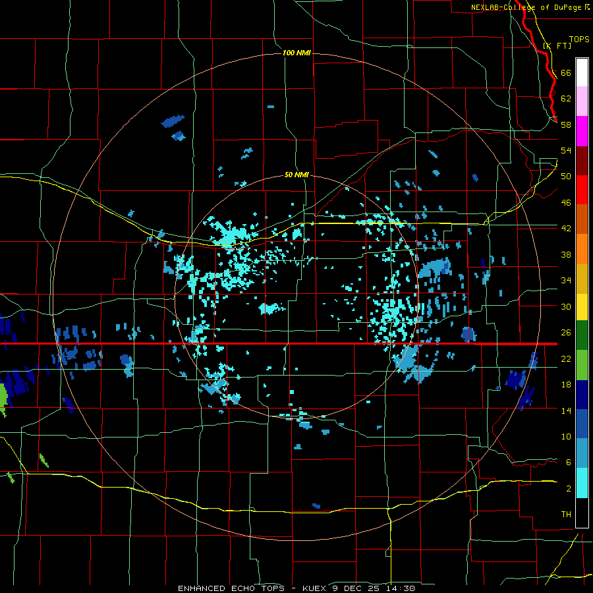This screenshot has width=593, height=593.
Task: Click the bright orange legend swatch
Action: tap(582, 249)
